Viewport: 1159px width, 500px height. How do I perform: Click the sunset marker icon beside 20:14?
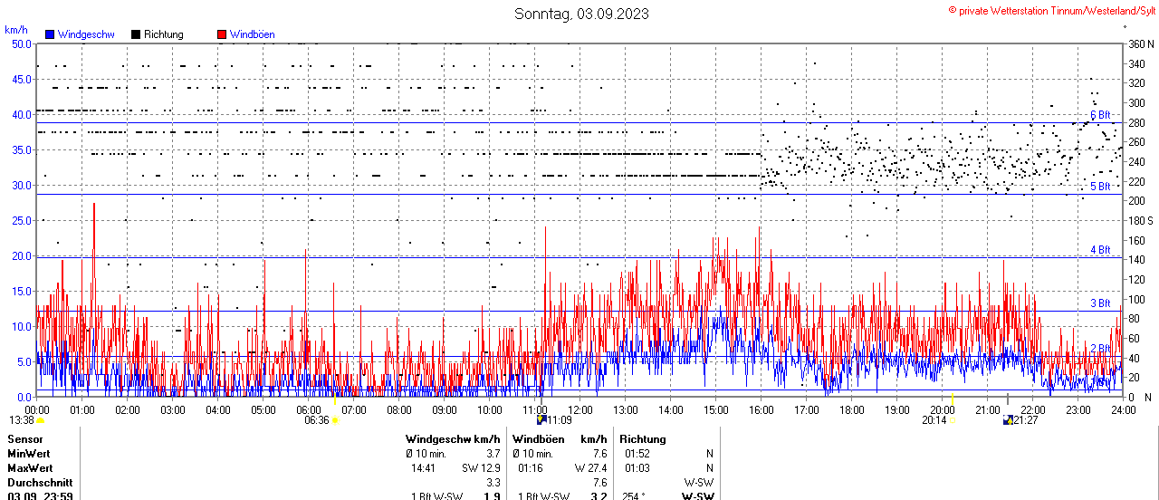click(953, 420)
